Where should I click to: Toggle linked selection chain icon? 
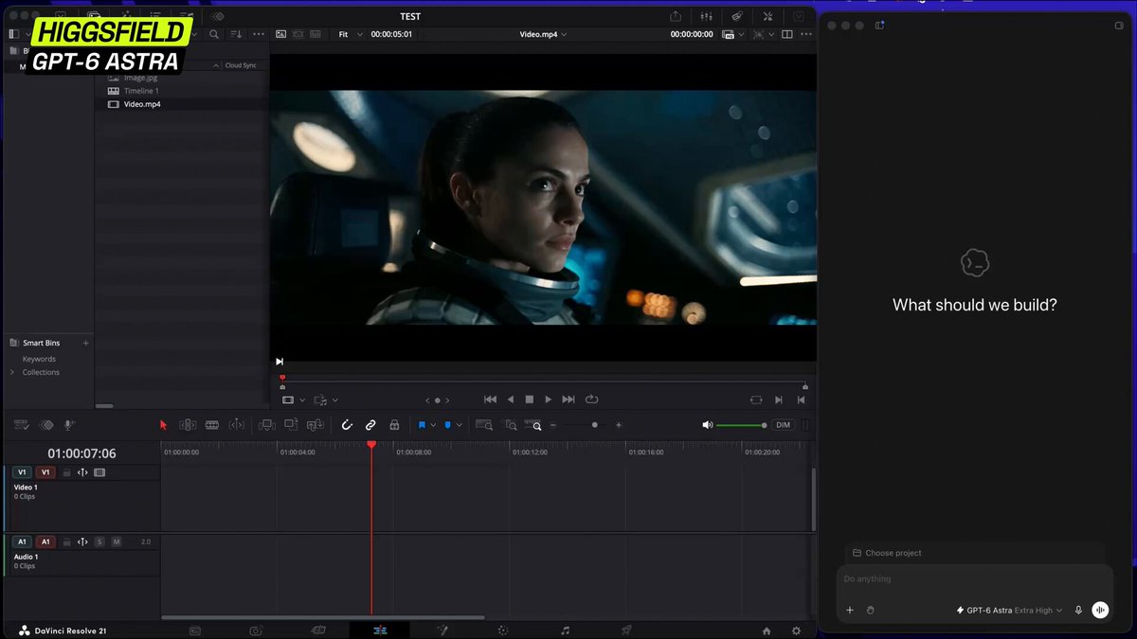click(370, 425)
